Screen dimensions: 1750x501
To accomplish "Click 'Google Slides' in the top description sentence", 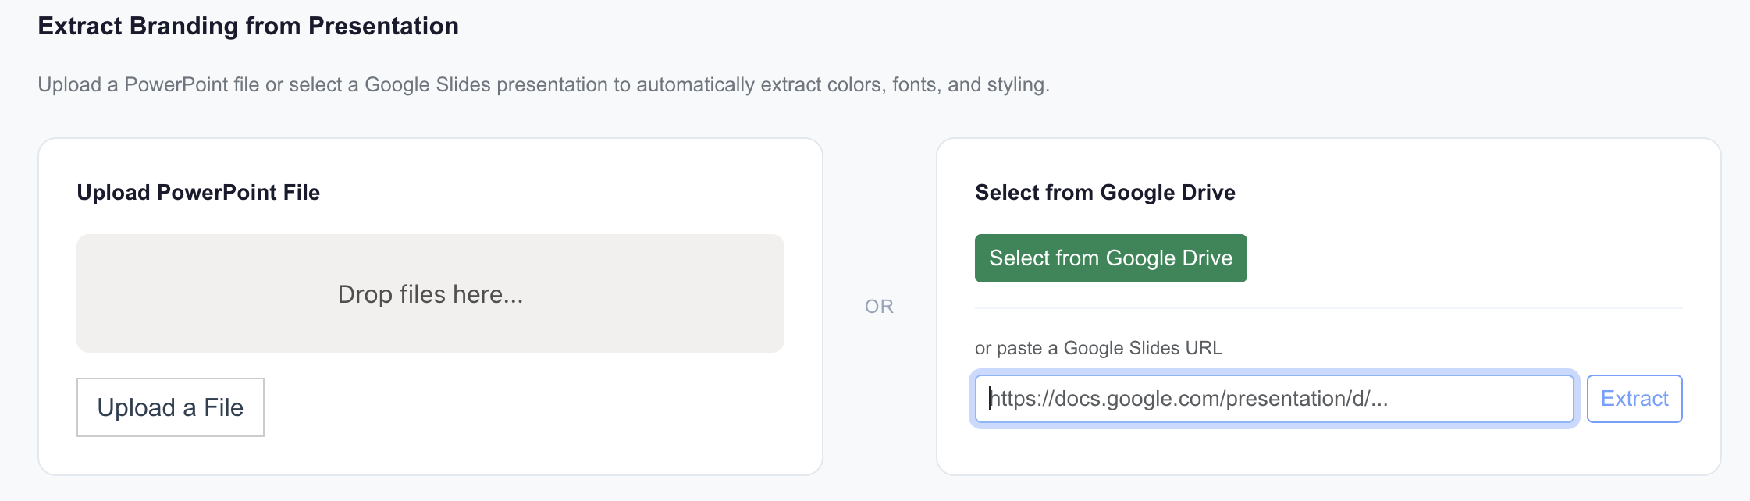I will coord(427,84).
